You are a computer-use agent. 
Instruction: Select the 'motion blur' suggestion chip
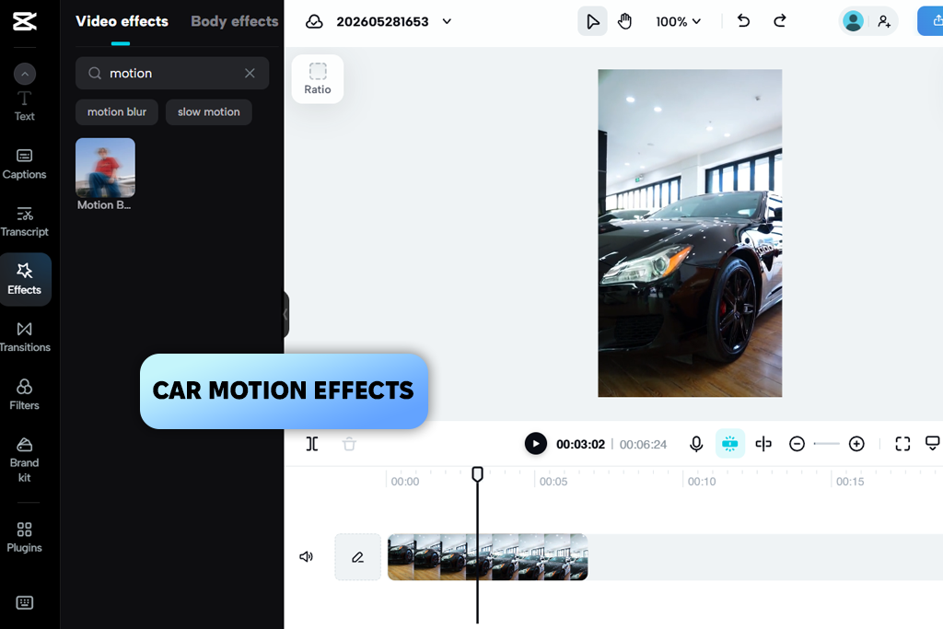[x=117, y=111]
